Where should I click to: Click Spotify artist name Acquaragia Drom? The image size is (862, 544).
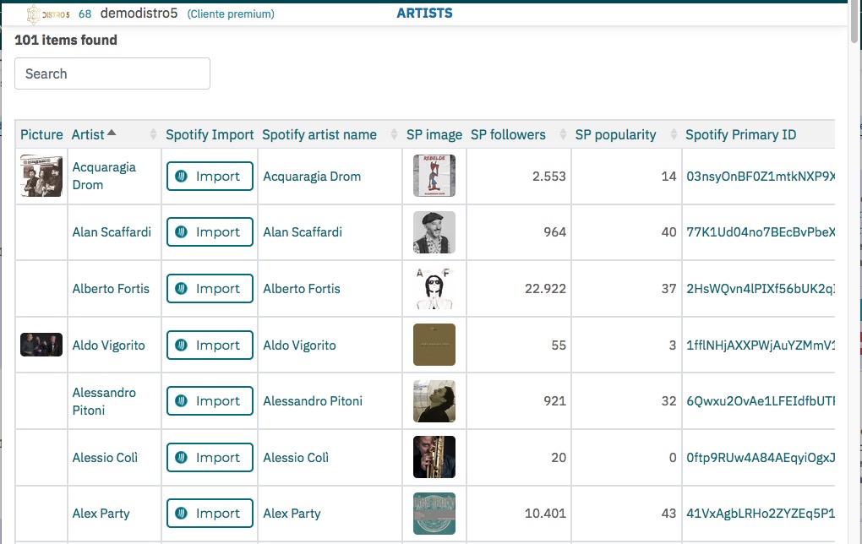tap(312, 177)
